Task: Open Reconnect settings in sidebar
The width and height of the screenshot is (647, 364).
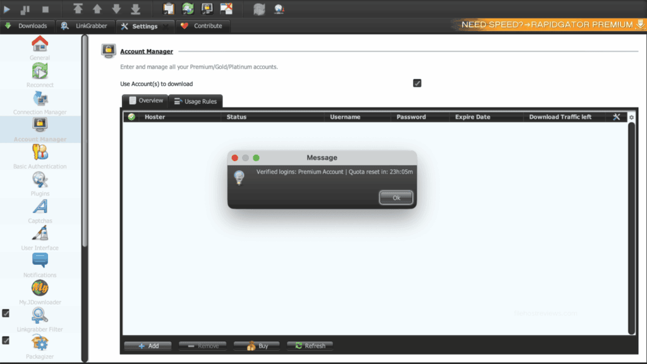Action: tap(40, 76)
